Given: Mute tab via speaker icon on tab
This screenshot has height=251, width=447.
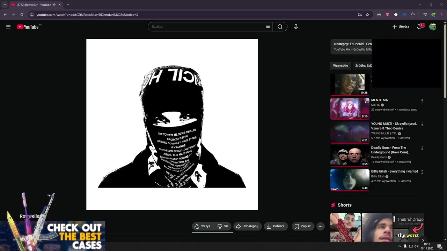Looking at the screenshot, I should click(54, 5).
